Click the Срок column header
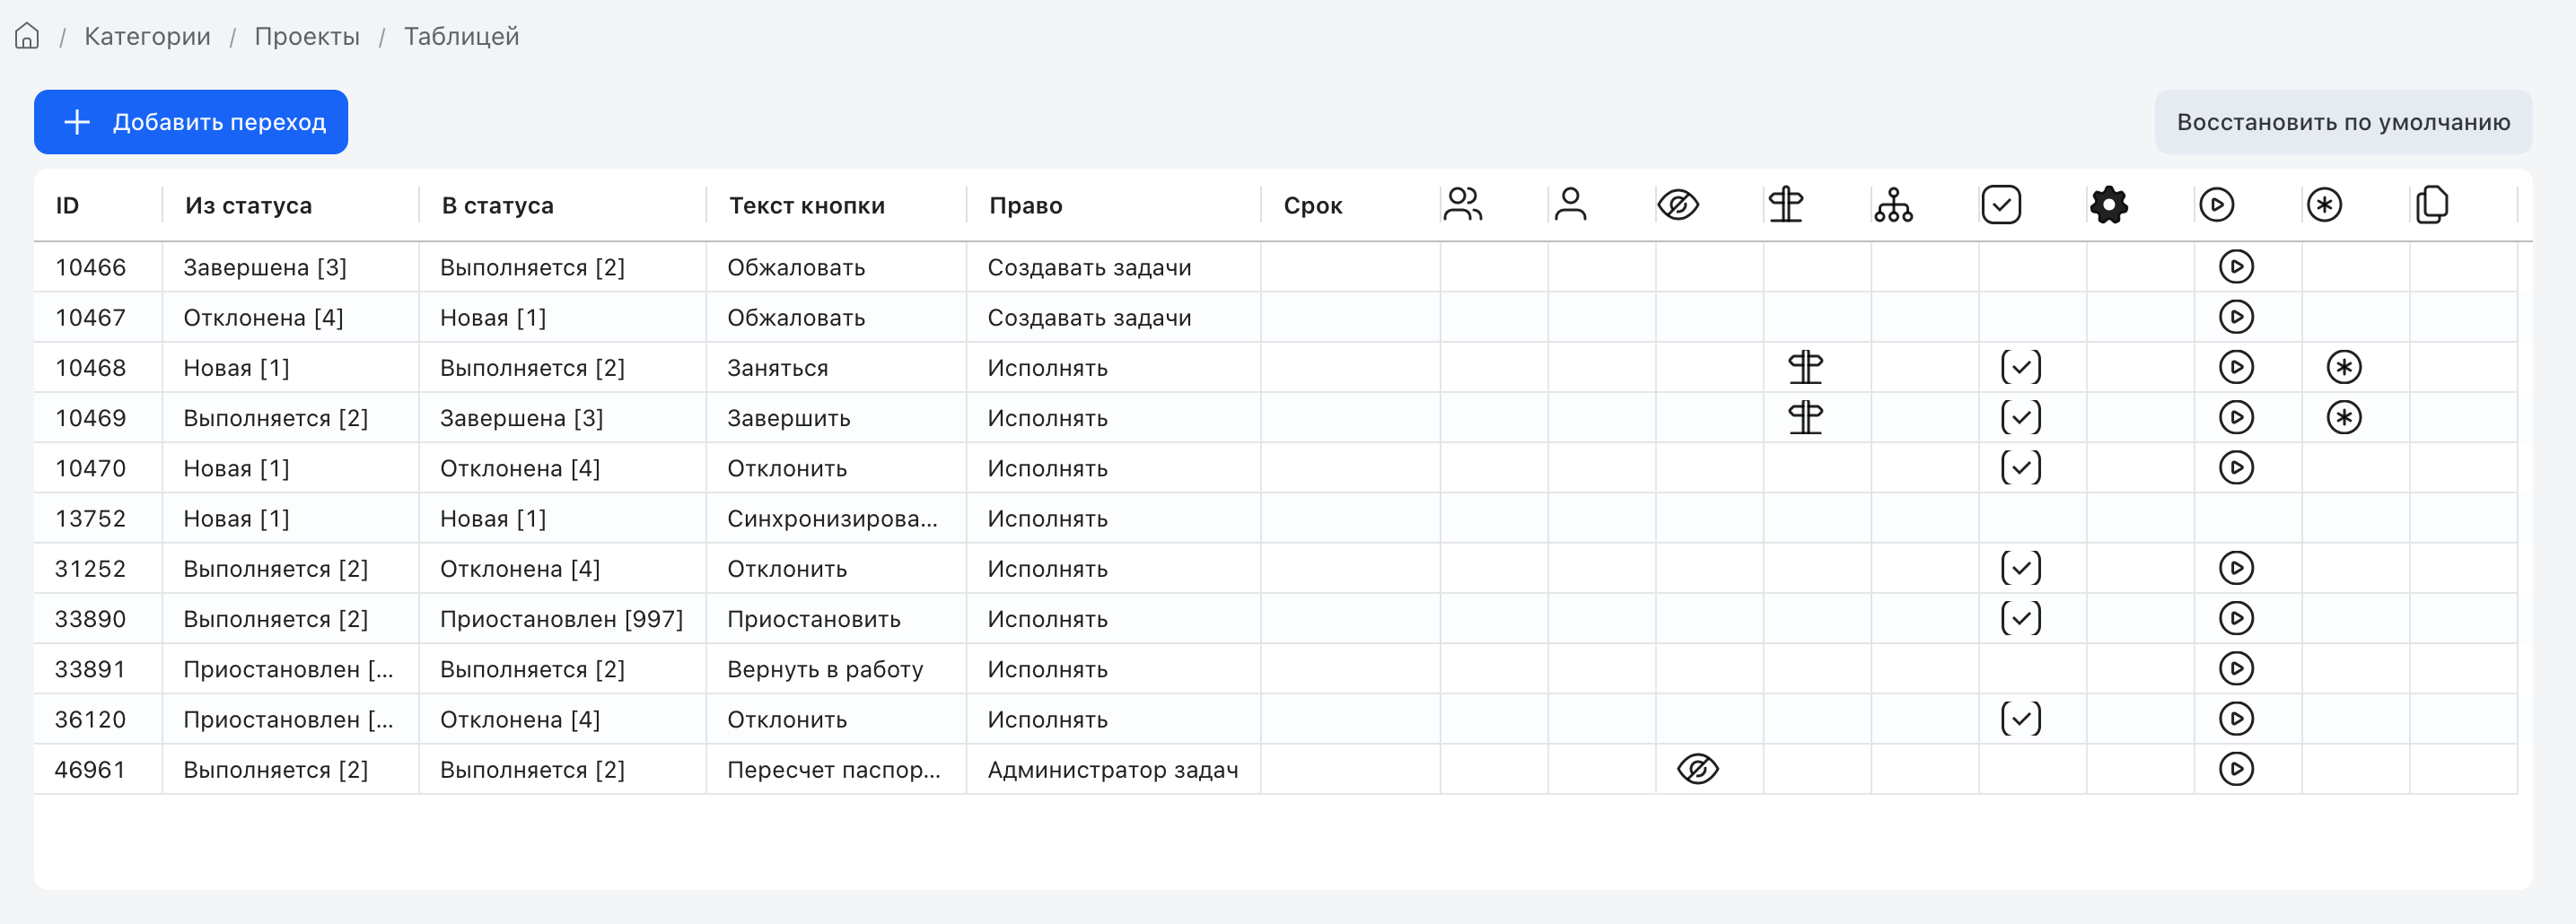This screenshot has width=2576, height=924. coord(1312,206)
